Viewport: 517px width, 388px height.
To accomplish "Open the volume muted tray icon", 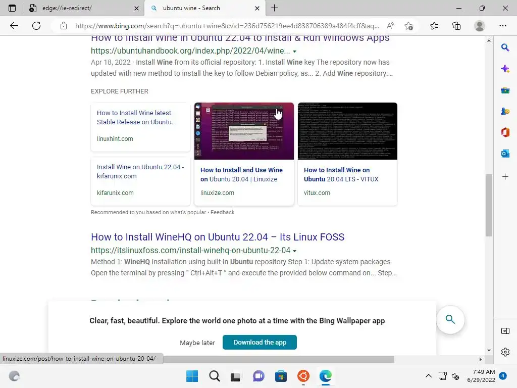I will click(x=455, y=376).
